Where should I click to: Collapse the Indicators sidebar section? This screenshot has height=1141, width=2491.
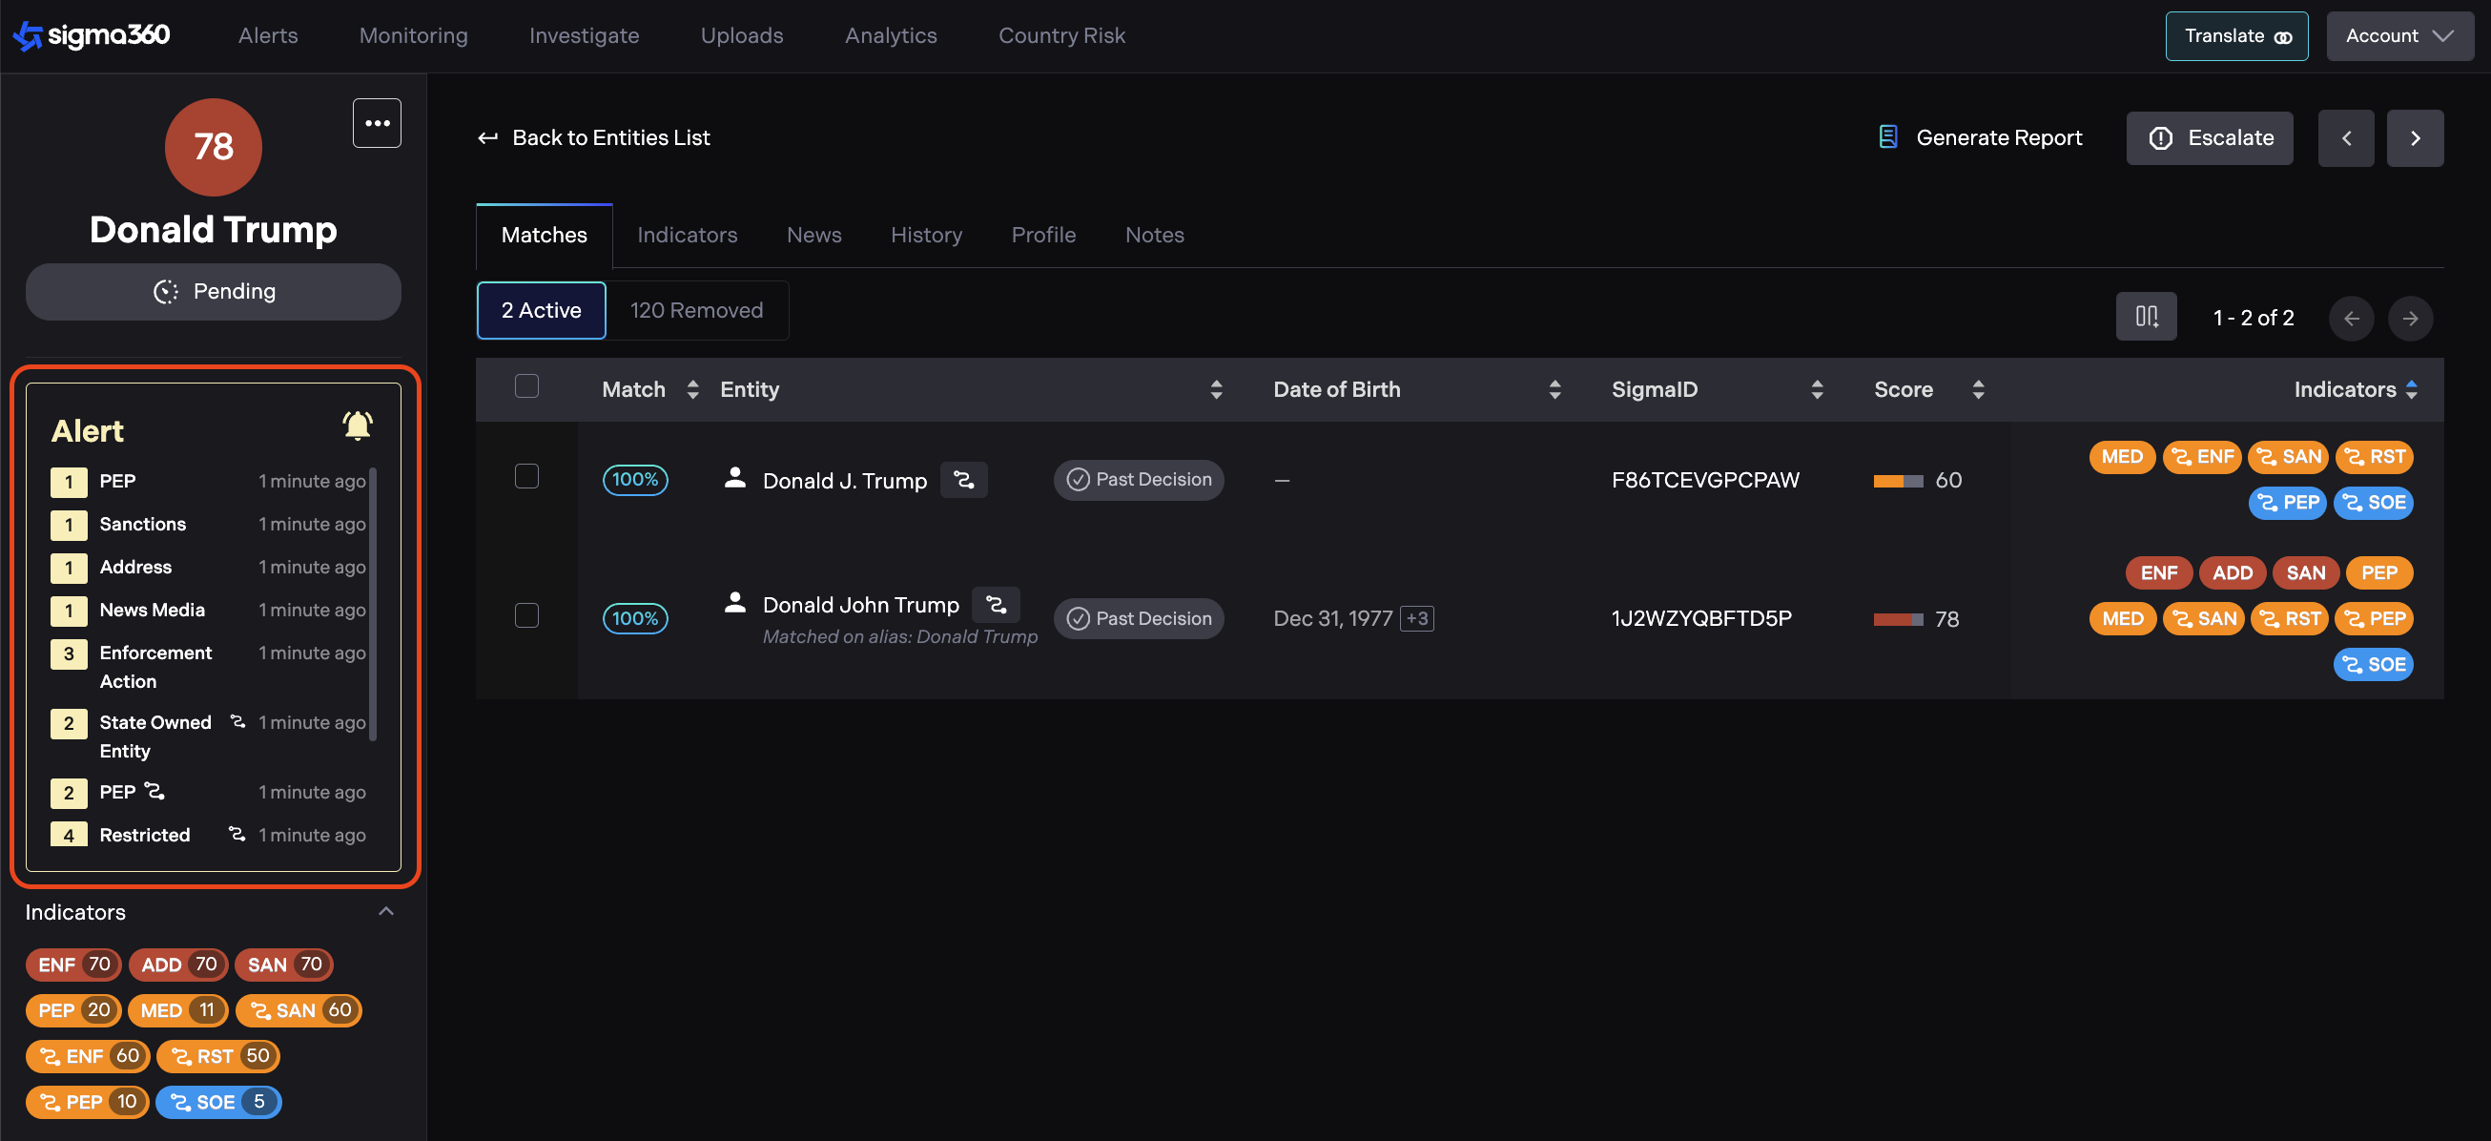(x=386, y=911)
